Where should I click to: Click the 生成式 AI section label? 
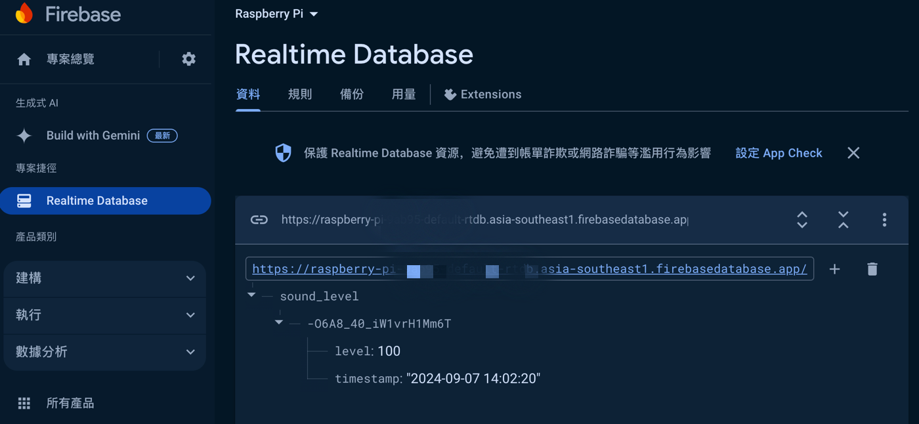(37, 103)
